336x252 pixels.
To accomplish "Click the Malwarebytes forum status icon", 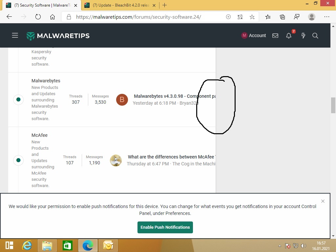I will pyautogui.click(x=18, y=99).
